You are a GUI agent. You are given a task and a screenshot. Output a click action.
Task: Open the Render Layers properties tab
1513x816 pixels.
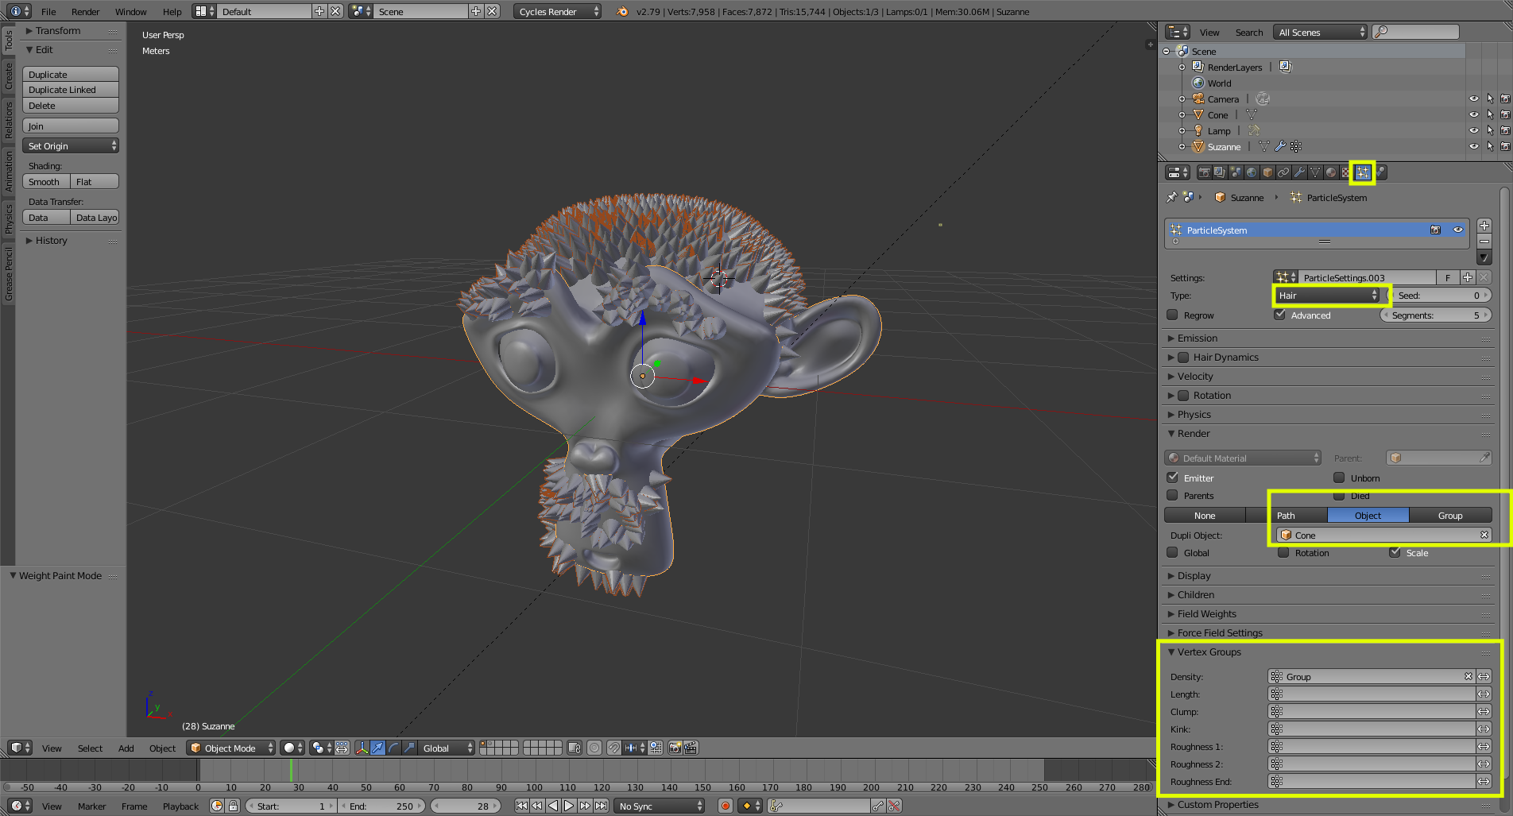1220,172
